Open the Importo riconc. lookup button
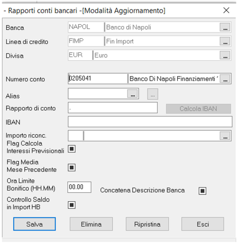The height and width of the screenshot is (243, 237). (x=225, y=136)
